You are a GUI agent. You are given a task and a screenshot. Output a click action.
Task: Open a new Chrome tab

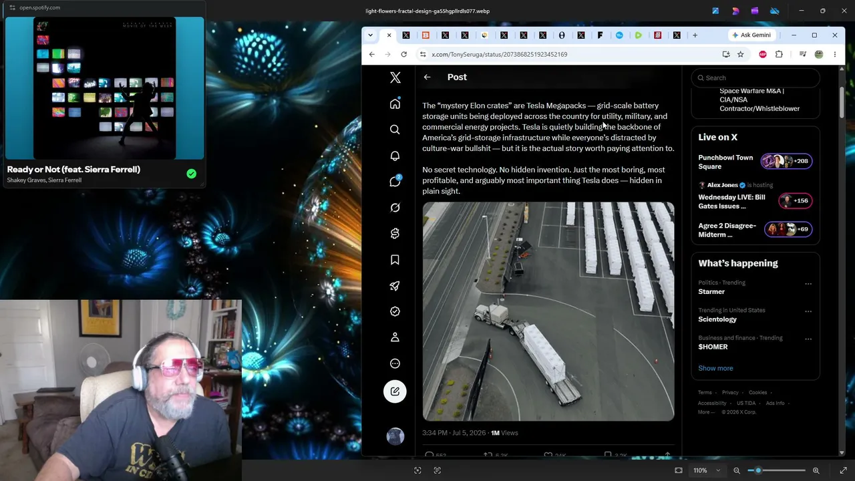(695, 35)
